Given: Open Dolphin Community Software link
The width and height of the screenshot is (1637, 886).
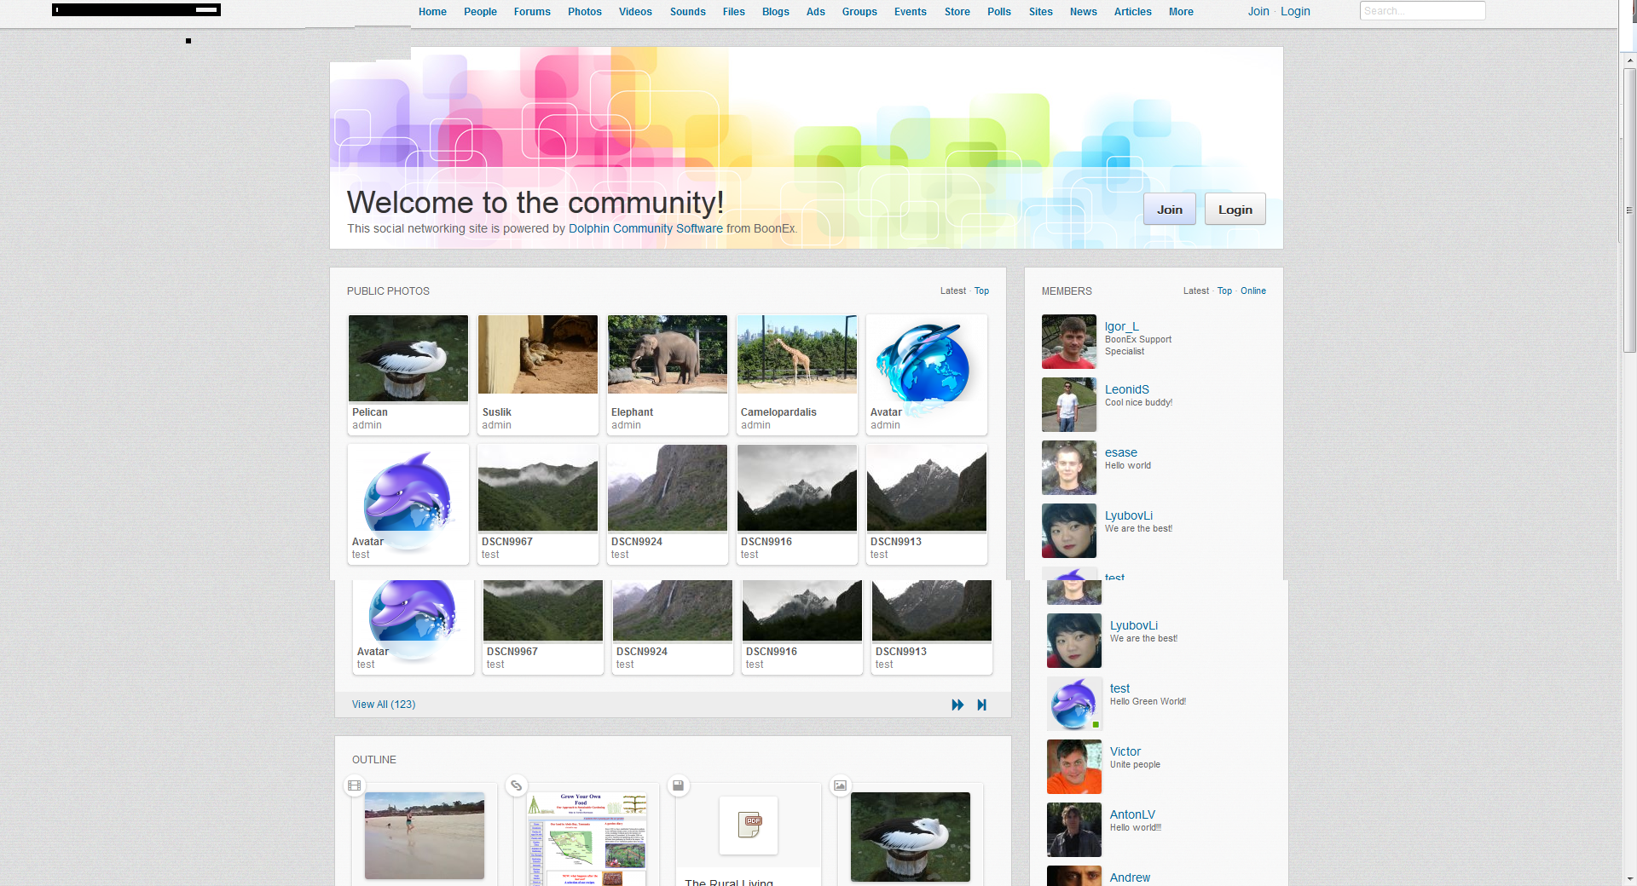Looking at the screenshot, I should (645, 228).
